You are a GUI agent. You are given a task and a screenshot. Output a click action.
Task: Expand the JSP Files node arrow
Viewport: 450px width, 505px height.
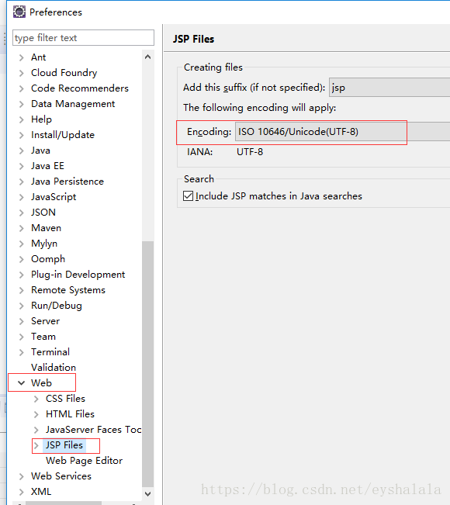(x=36, y=445)
